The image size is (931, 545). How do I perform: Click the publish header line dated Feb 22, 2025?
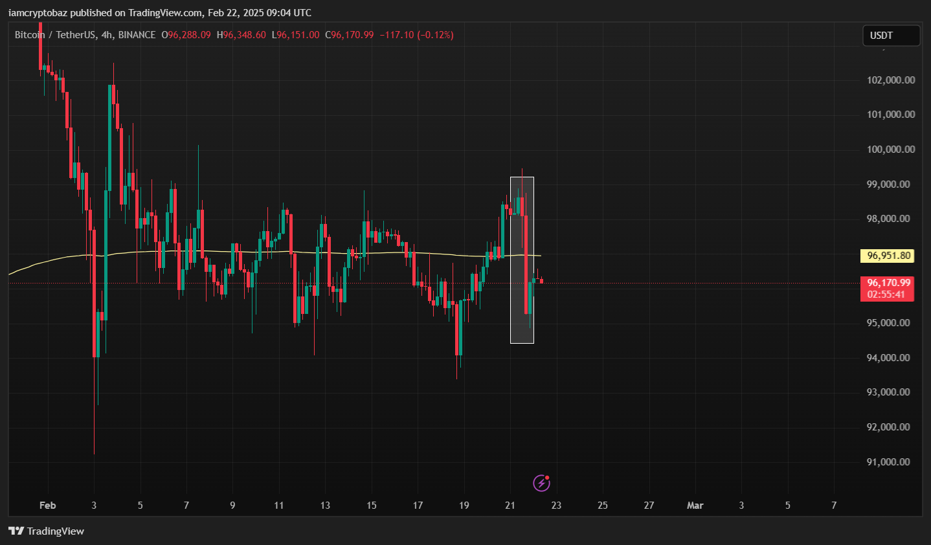click(160, 13)
